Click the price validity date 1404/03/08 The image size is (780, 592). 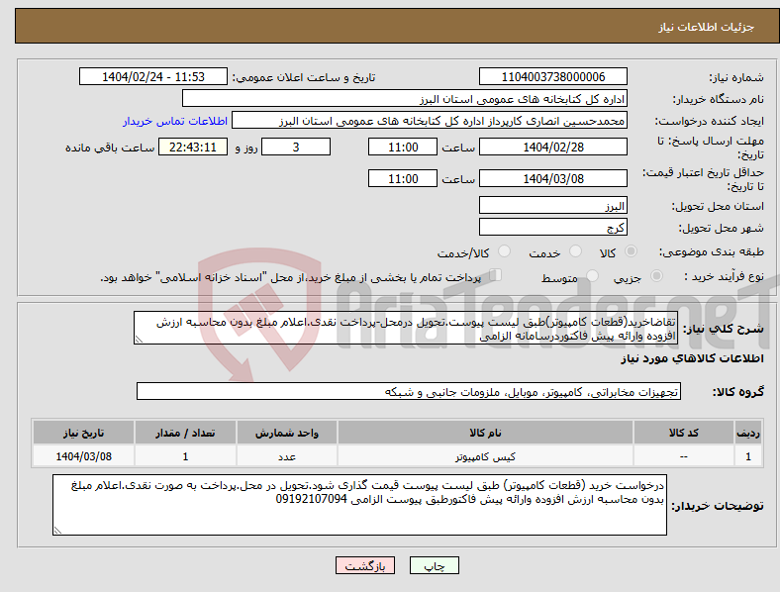[x=552, y=178]
